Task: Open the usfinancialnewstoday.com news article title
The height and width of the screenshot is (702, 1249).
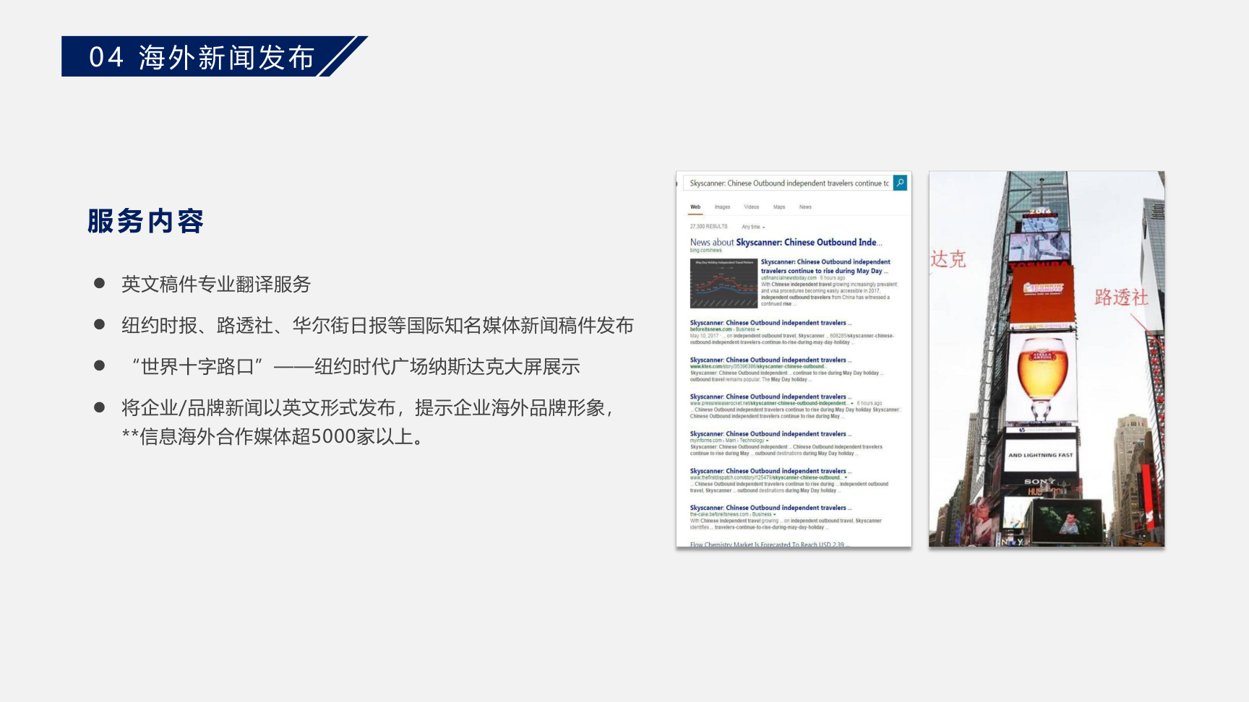Action: click(825, 266)
